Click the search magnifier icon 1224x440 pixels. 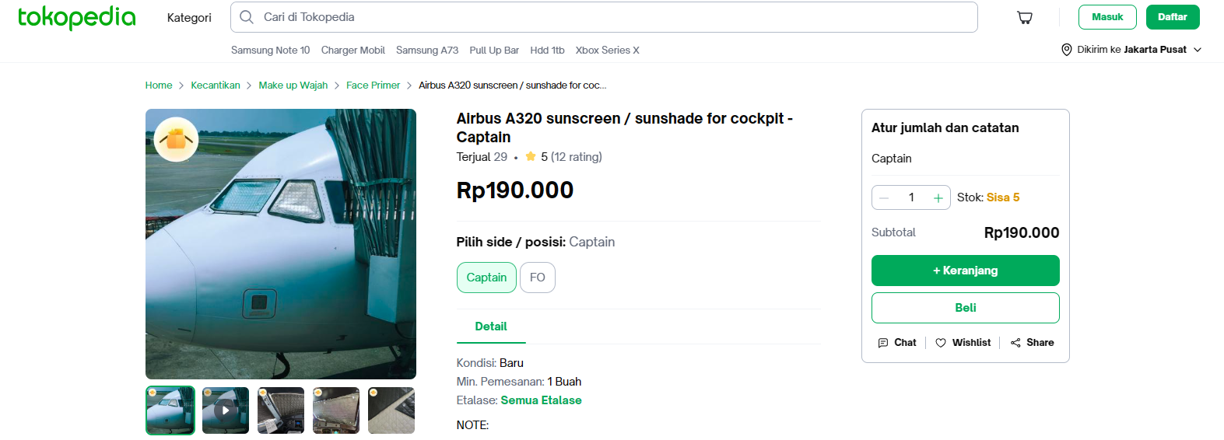(247, 17)
